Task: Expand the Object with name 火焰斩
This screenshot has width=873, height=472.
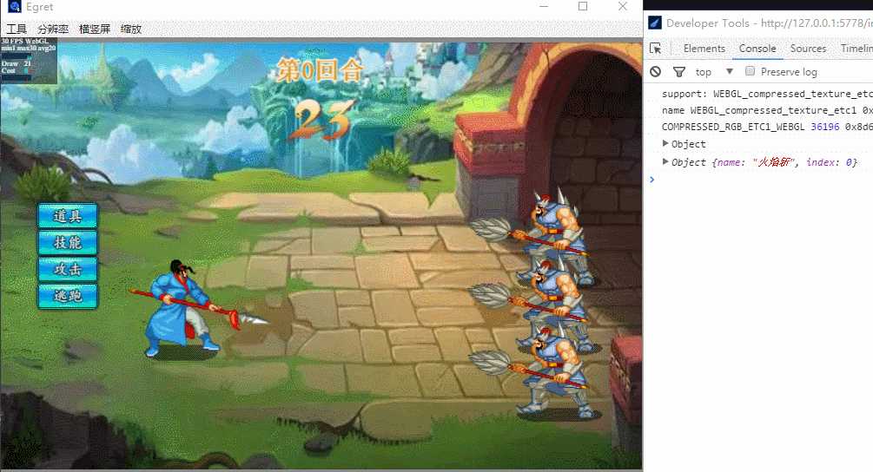Action: 665,161
